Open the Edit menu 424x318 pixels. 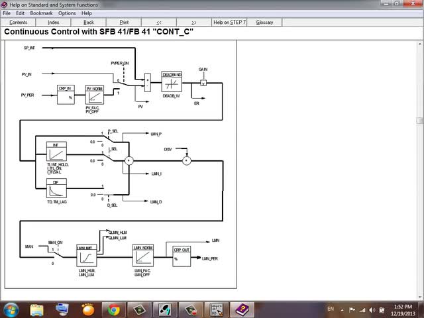(20, 13)
